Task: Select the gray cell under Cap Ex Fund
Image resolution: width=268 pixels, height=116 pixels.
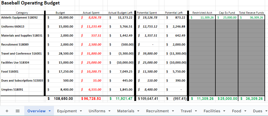Action: click(227, 58)
